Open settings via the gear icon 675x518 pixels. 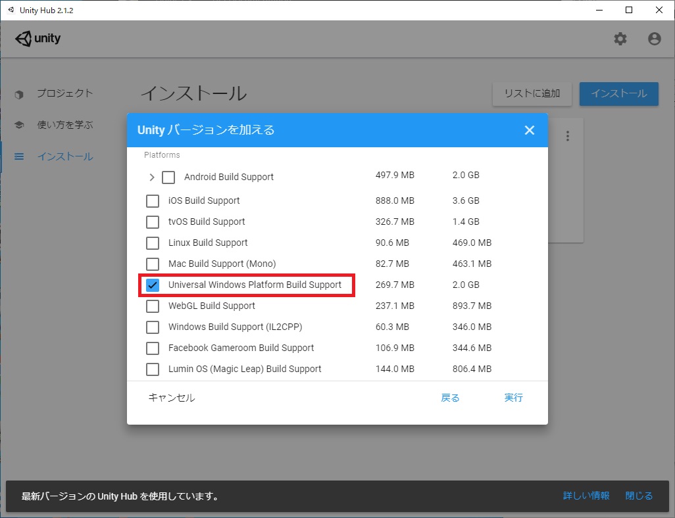pos(620,39)
